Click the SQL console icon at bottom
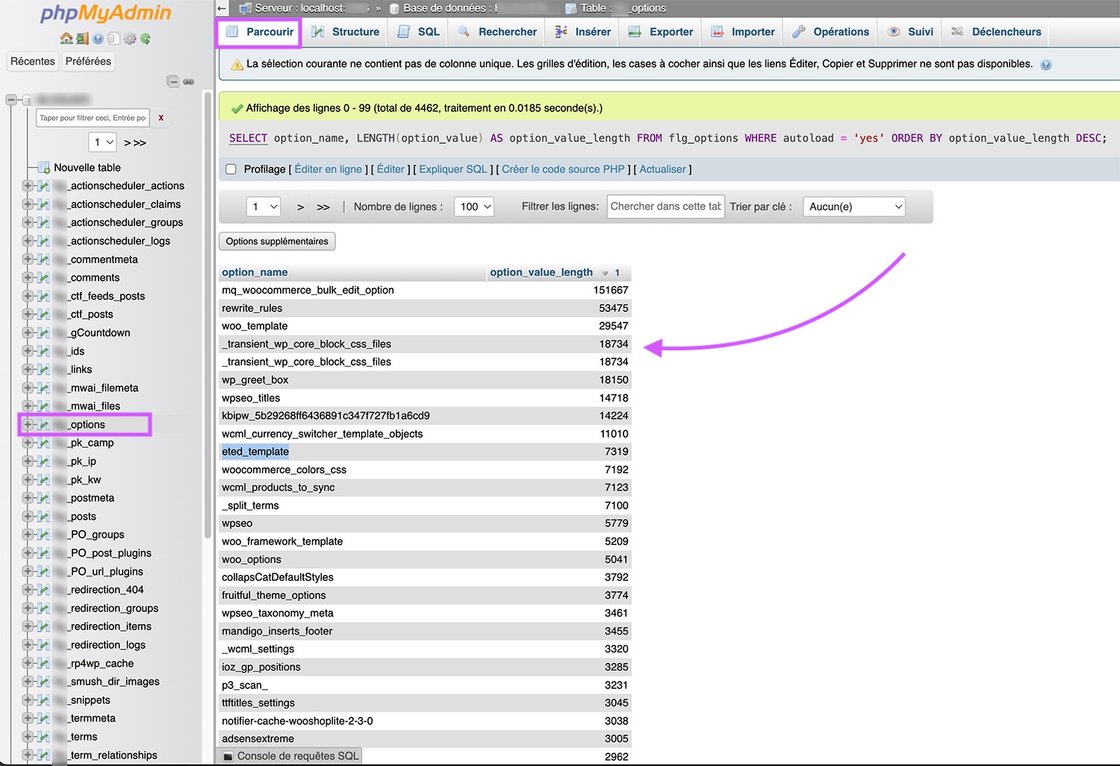The image size is (1120, 766). pyautogui.click(x=228, y=756)
